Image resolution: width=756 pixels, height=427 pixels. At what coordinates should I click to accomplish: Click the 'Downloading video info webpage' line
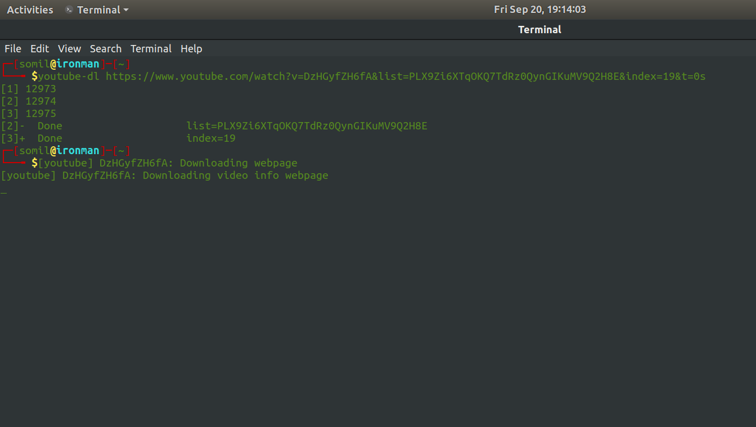coord(164,176)
